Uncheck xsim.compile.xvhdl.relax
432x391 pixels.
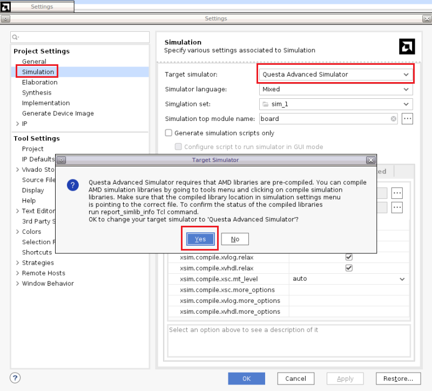pyautogui.click(x=349, y=268)
